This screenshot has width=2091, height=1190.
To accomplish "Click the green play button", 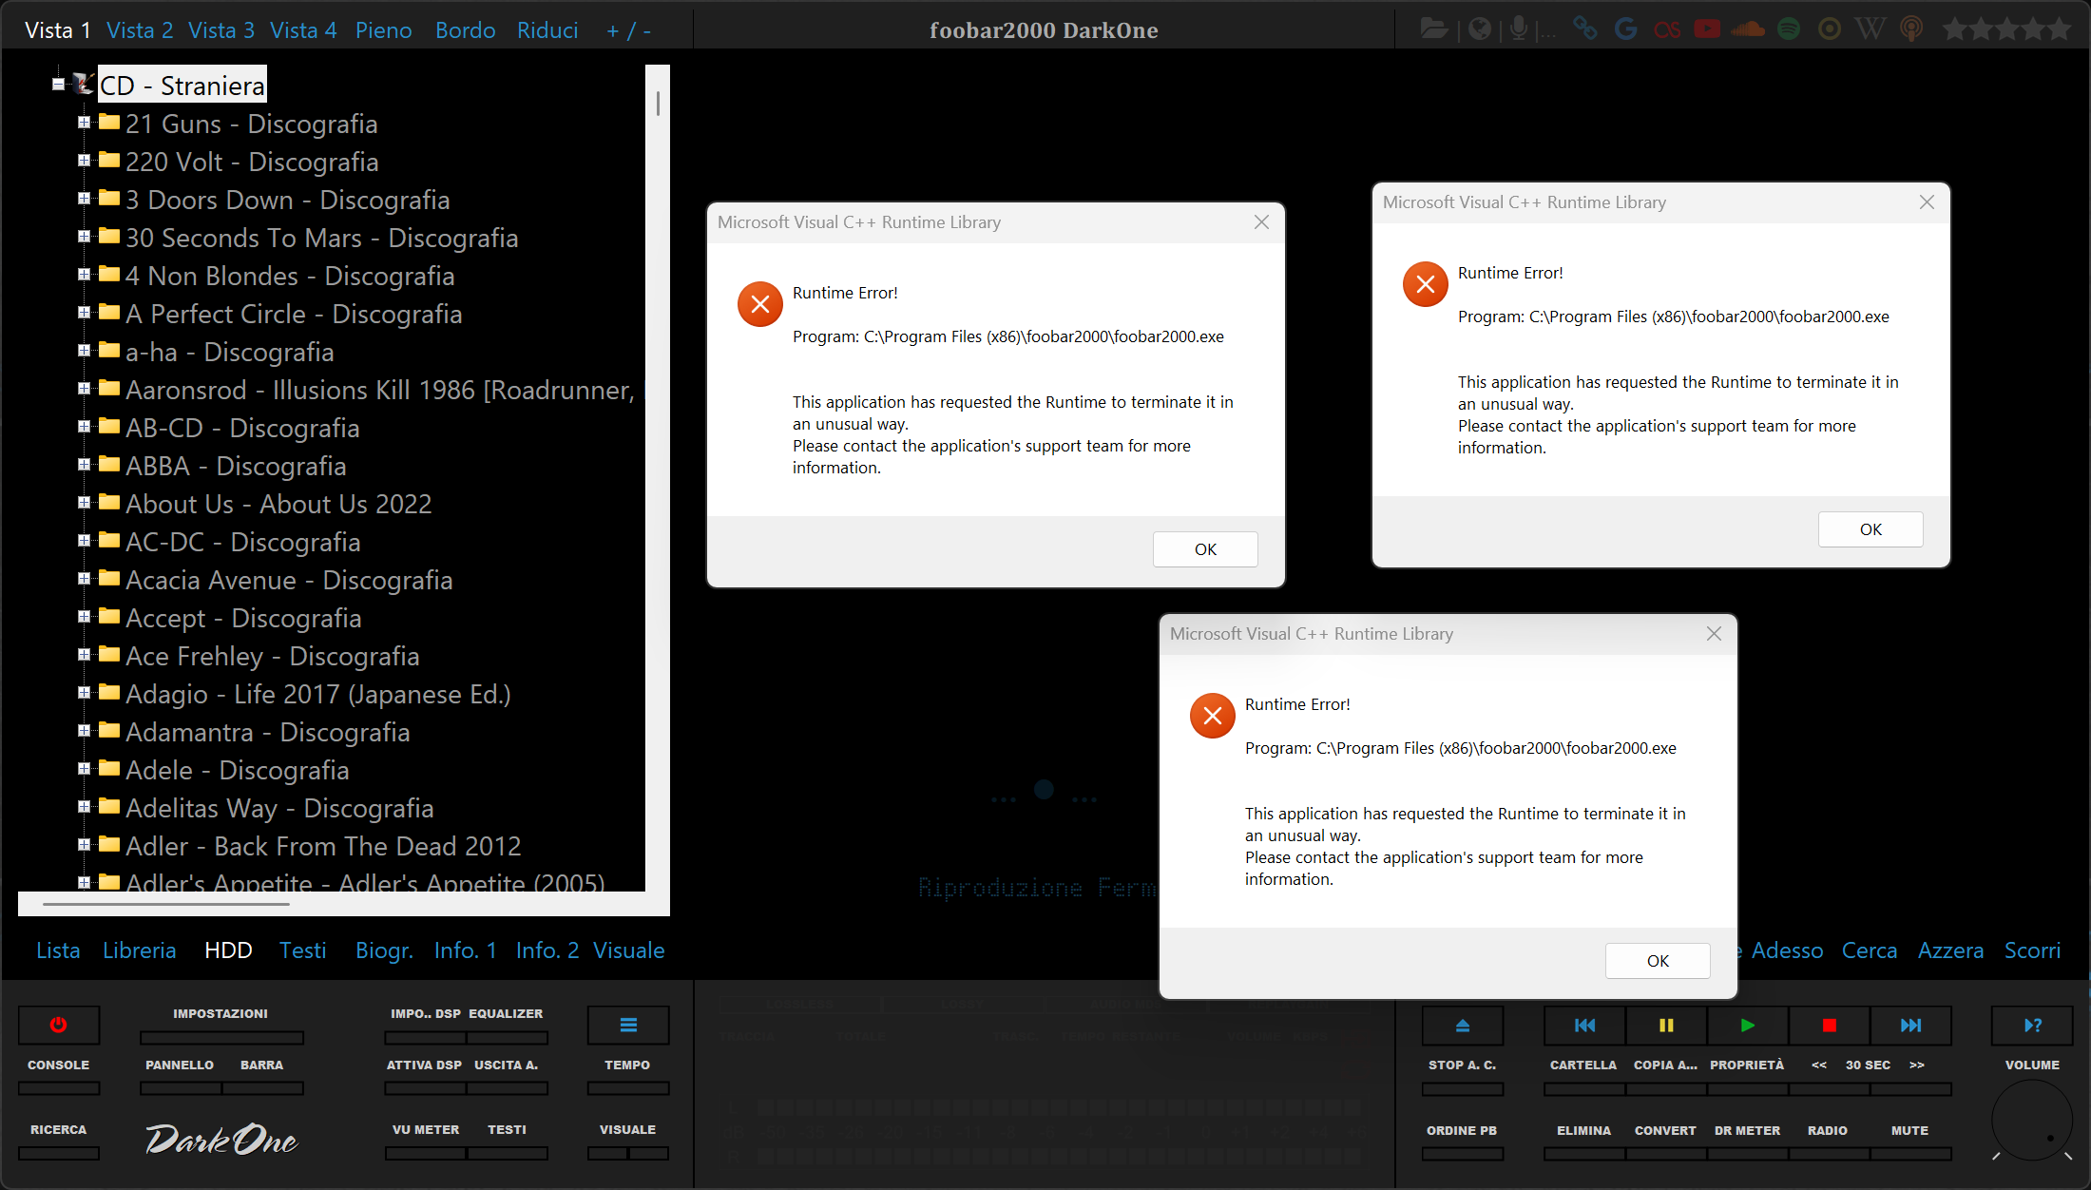I will coord(1747,1025).
